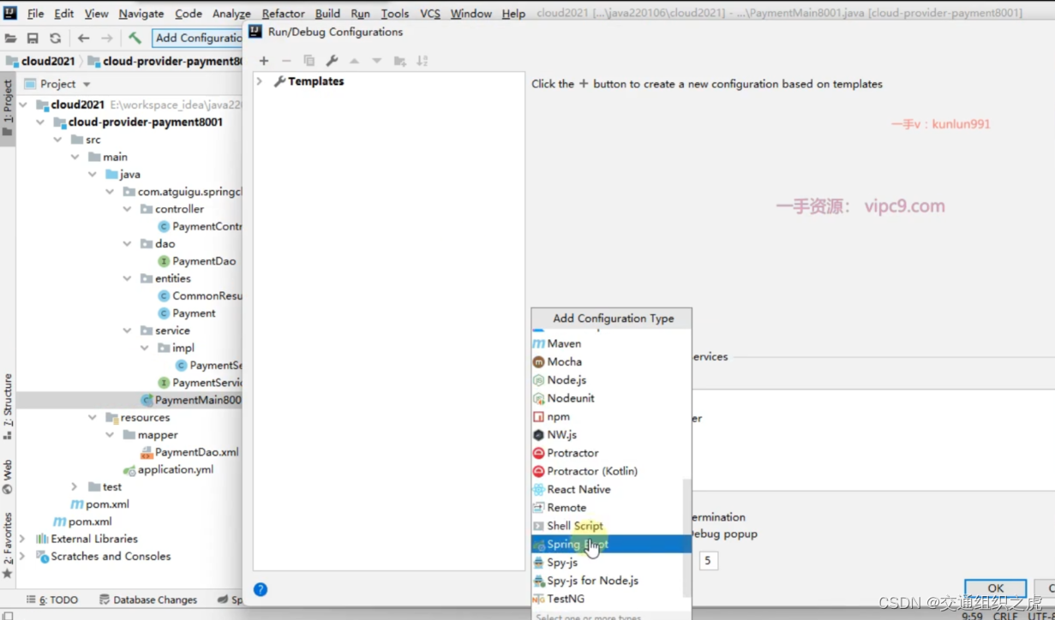1055x620 pixels.
Task: Select PaymentDao.xml in the project tree
Action: (x=189, y=452)
